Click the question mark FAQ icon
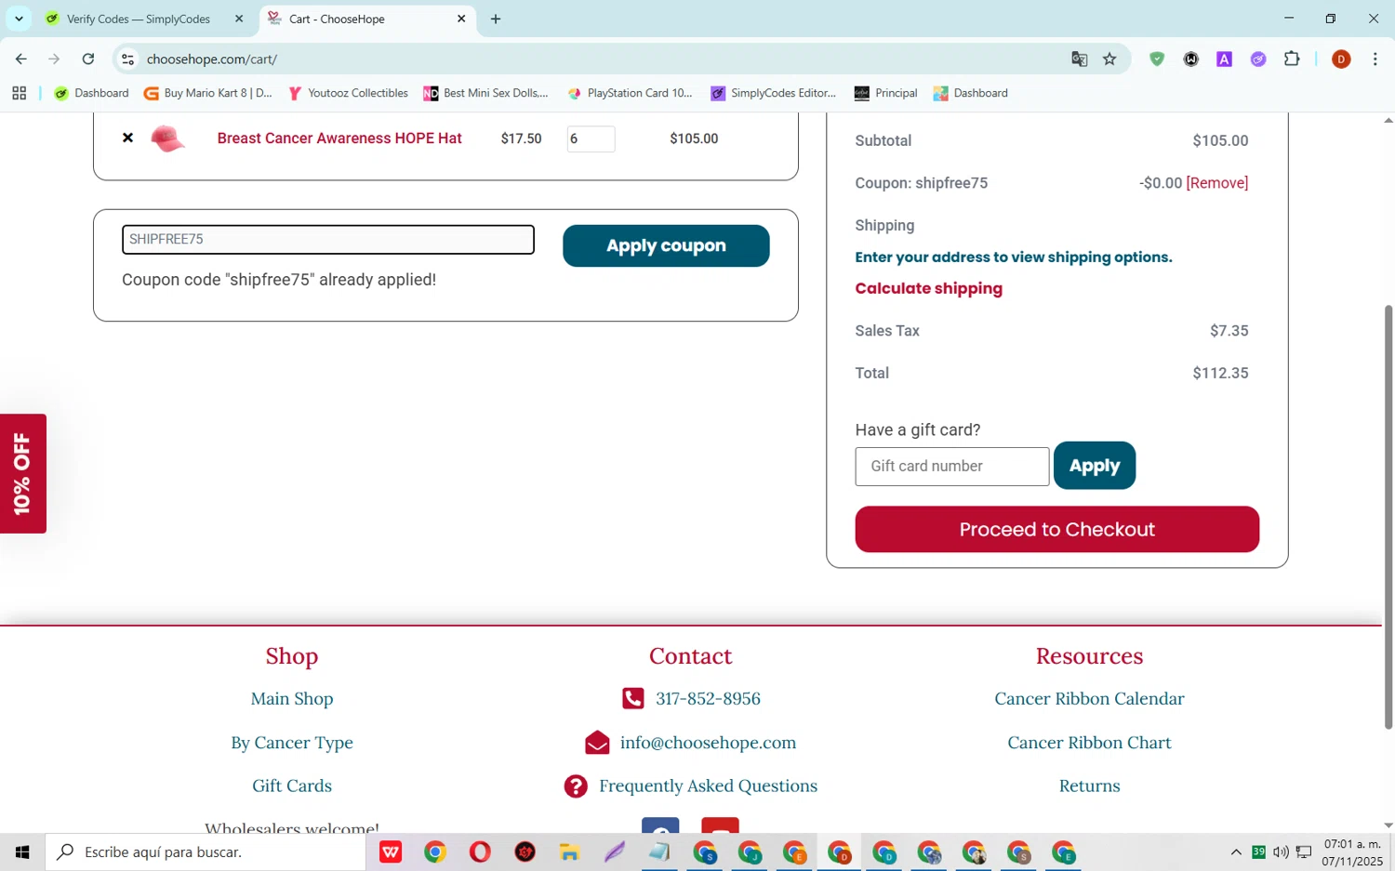 (576, 786)
